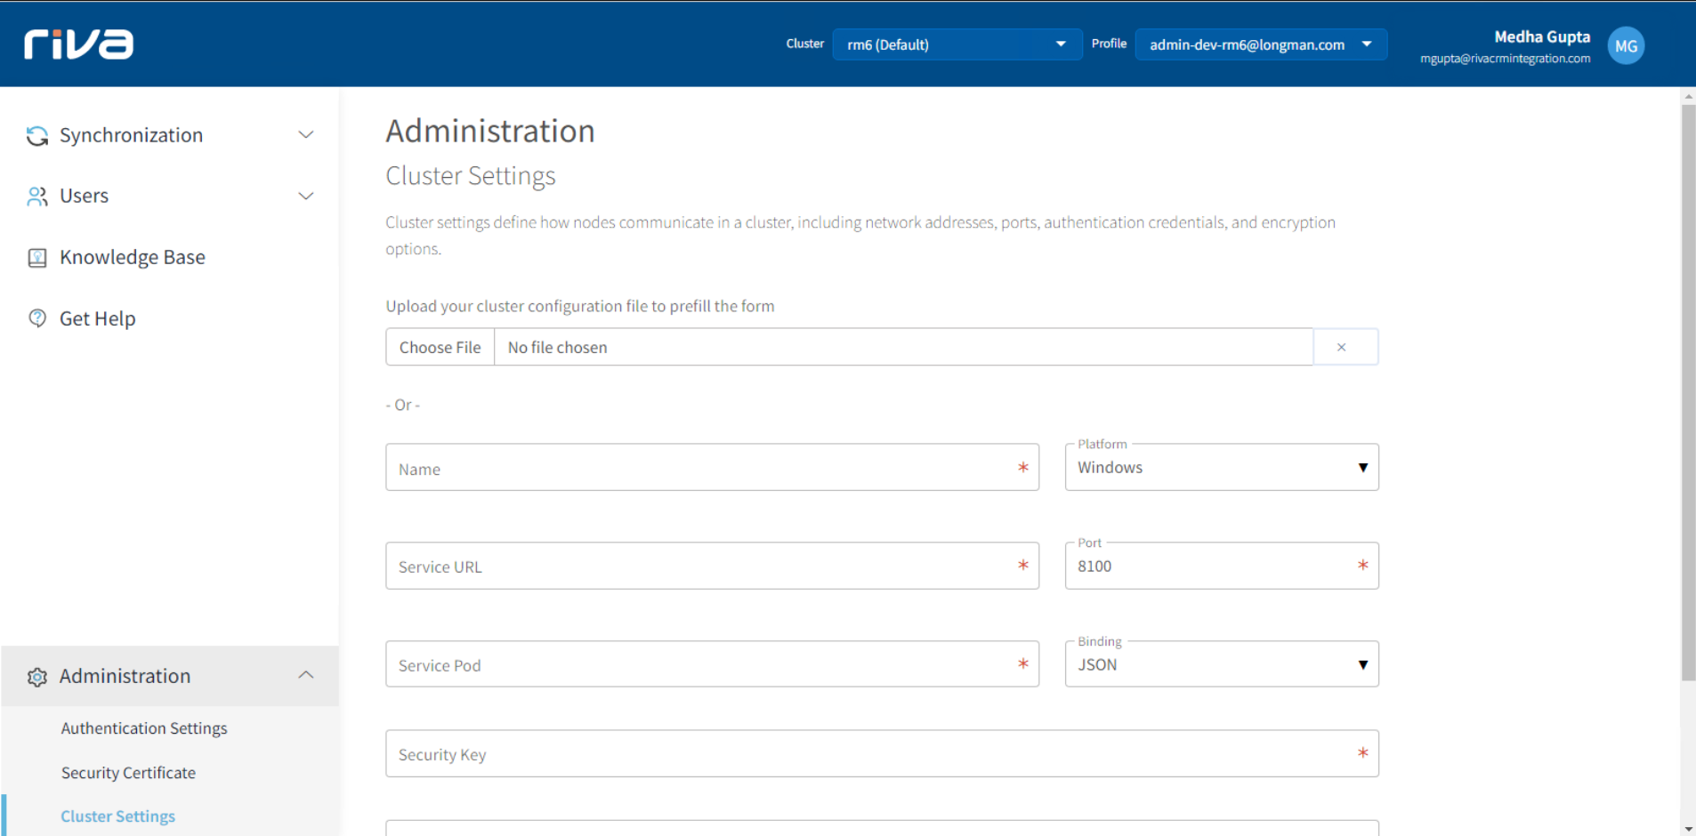Click the Administration page title

tap(490, 131)
